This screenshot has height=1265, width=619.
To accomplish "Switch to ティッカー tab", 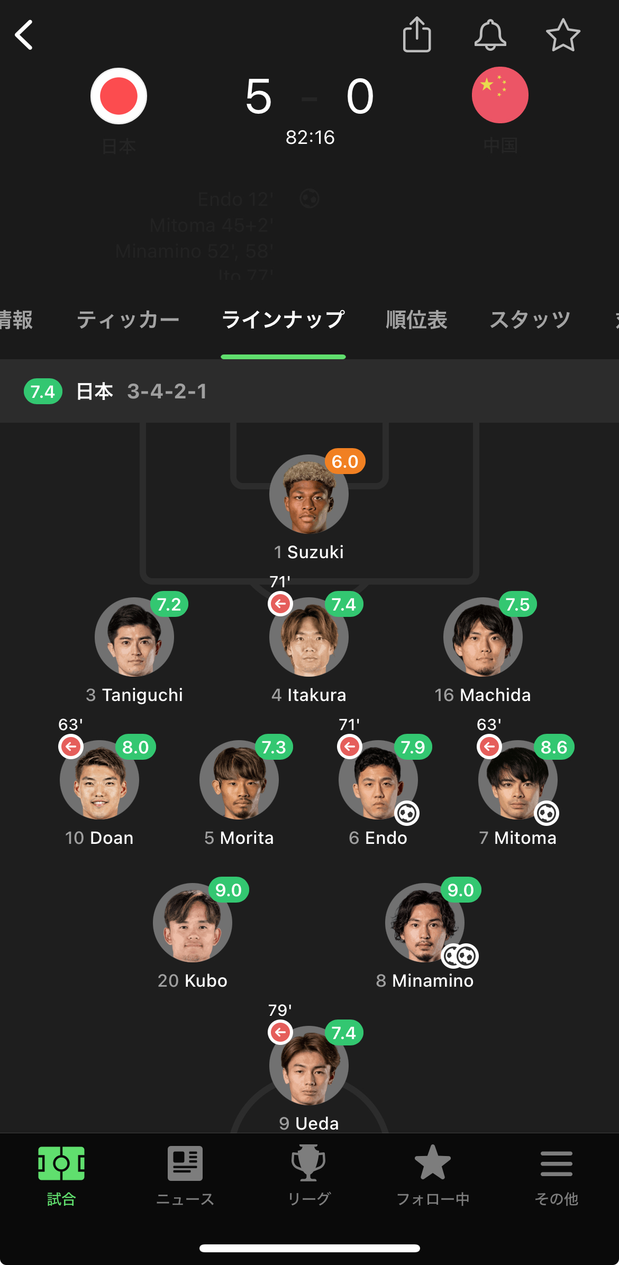I will click(x=128, y=320).
